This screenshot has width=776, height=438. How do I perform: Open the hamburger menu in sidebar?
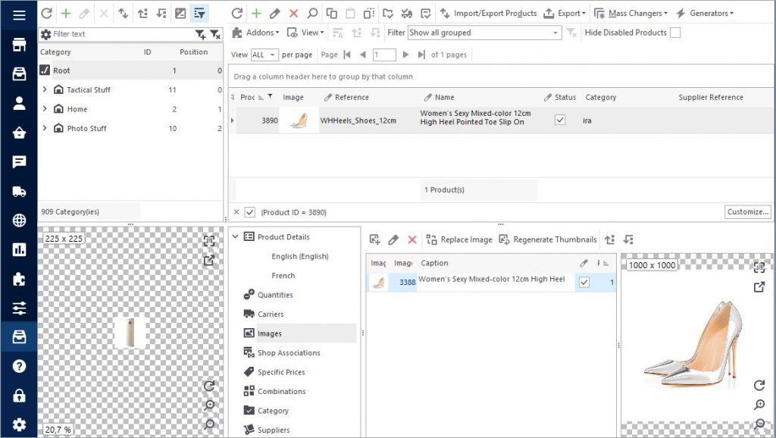pyautogui.click(x=19, y=15)
